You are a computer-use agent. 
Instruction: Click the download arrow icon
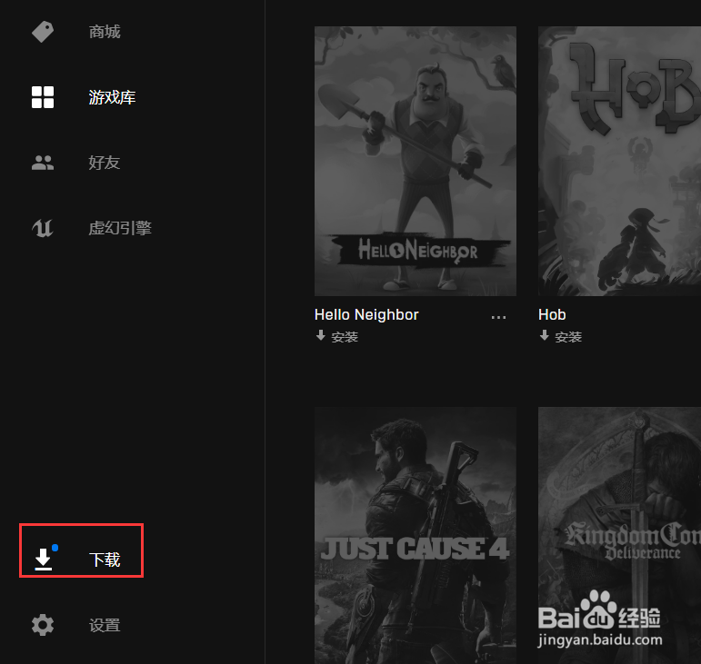(x=43, y=560)
